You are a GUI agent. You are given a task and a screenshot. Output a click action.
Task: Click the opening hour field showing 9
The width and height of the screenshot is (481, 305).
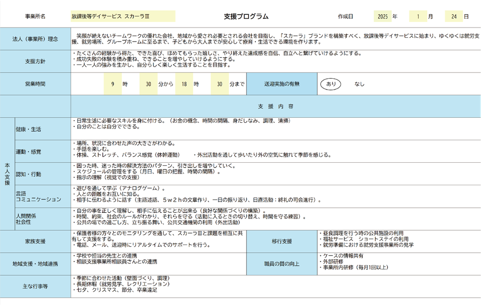(x=113, y=84)
